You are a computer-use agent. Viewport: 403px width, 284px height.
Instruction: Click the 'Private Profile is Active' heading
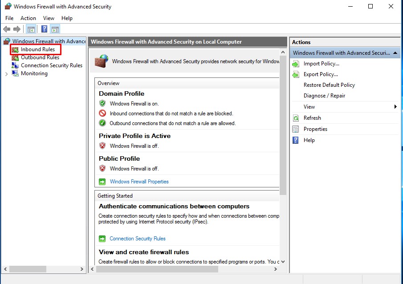coord(134,136)
